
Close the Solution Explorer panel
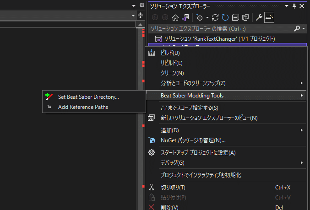302,6
